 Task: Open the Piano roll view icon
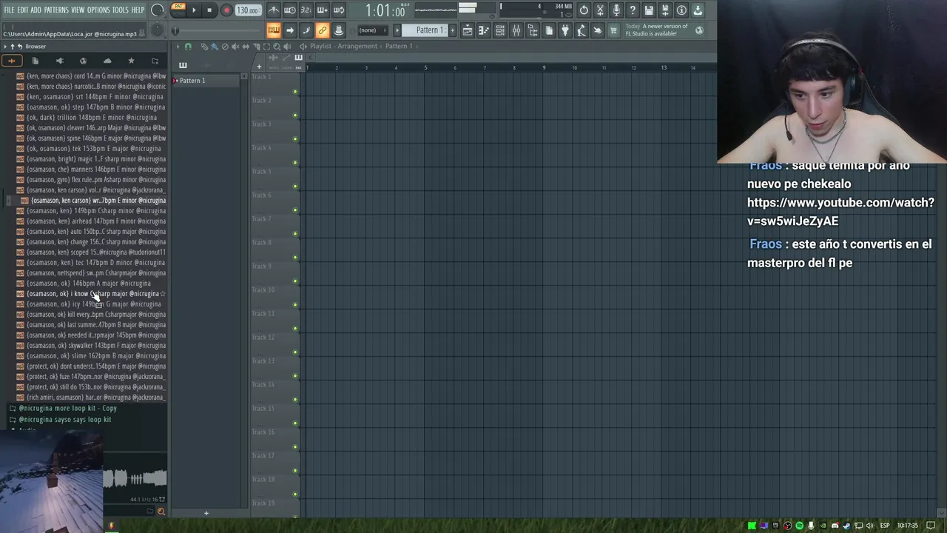[484, 30]
